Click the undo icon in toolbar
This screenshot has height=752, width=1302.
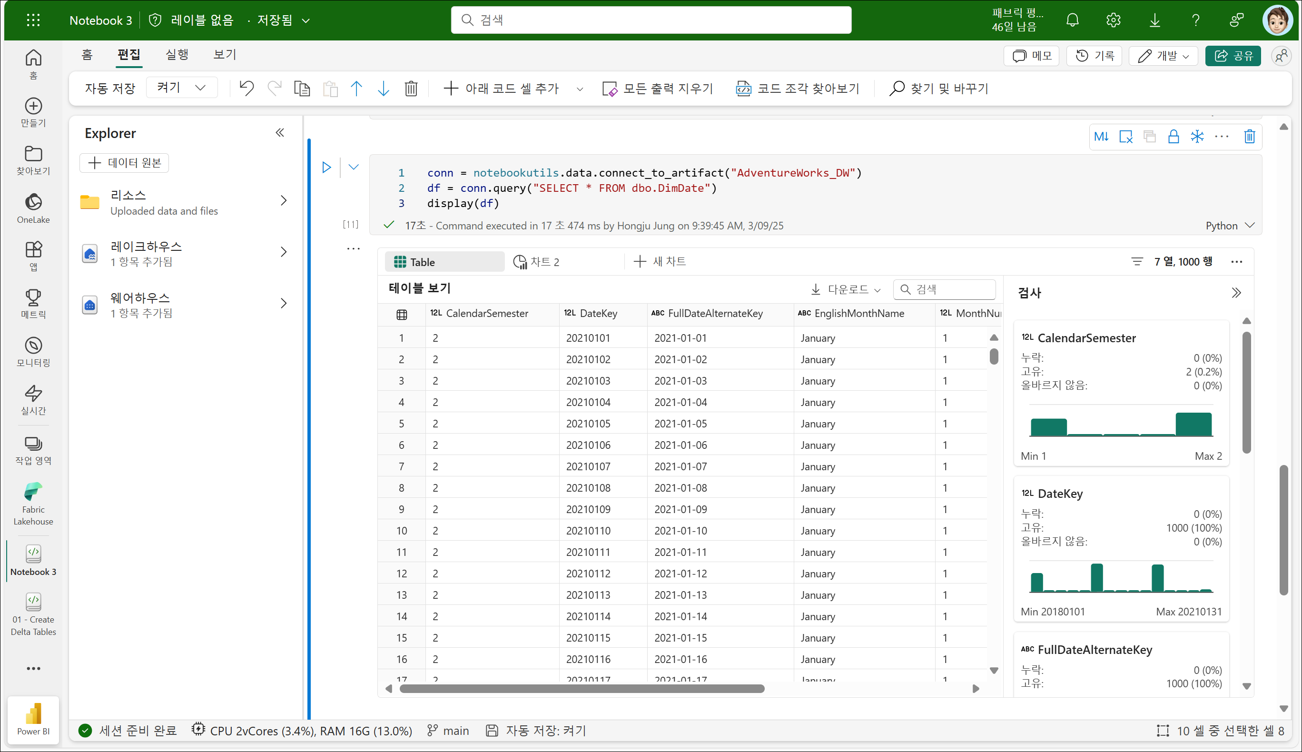(247, 89)
